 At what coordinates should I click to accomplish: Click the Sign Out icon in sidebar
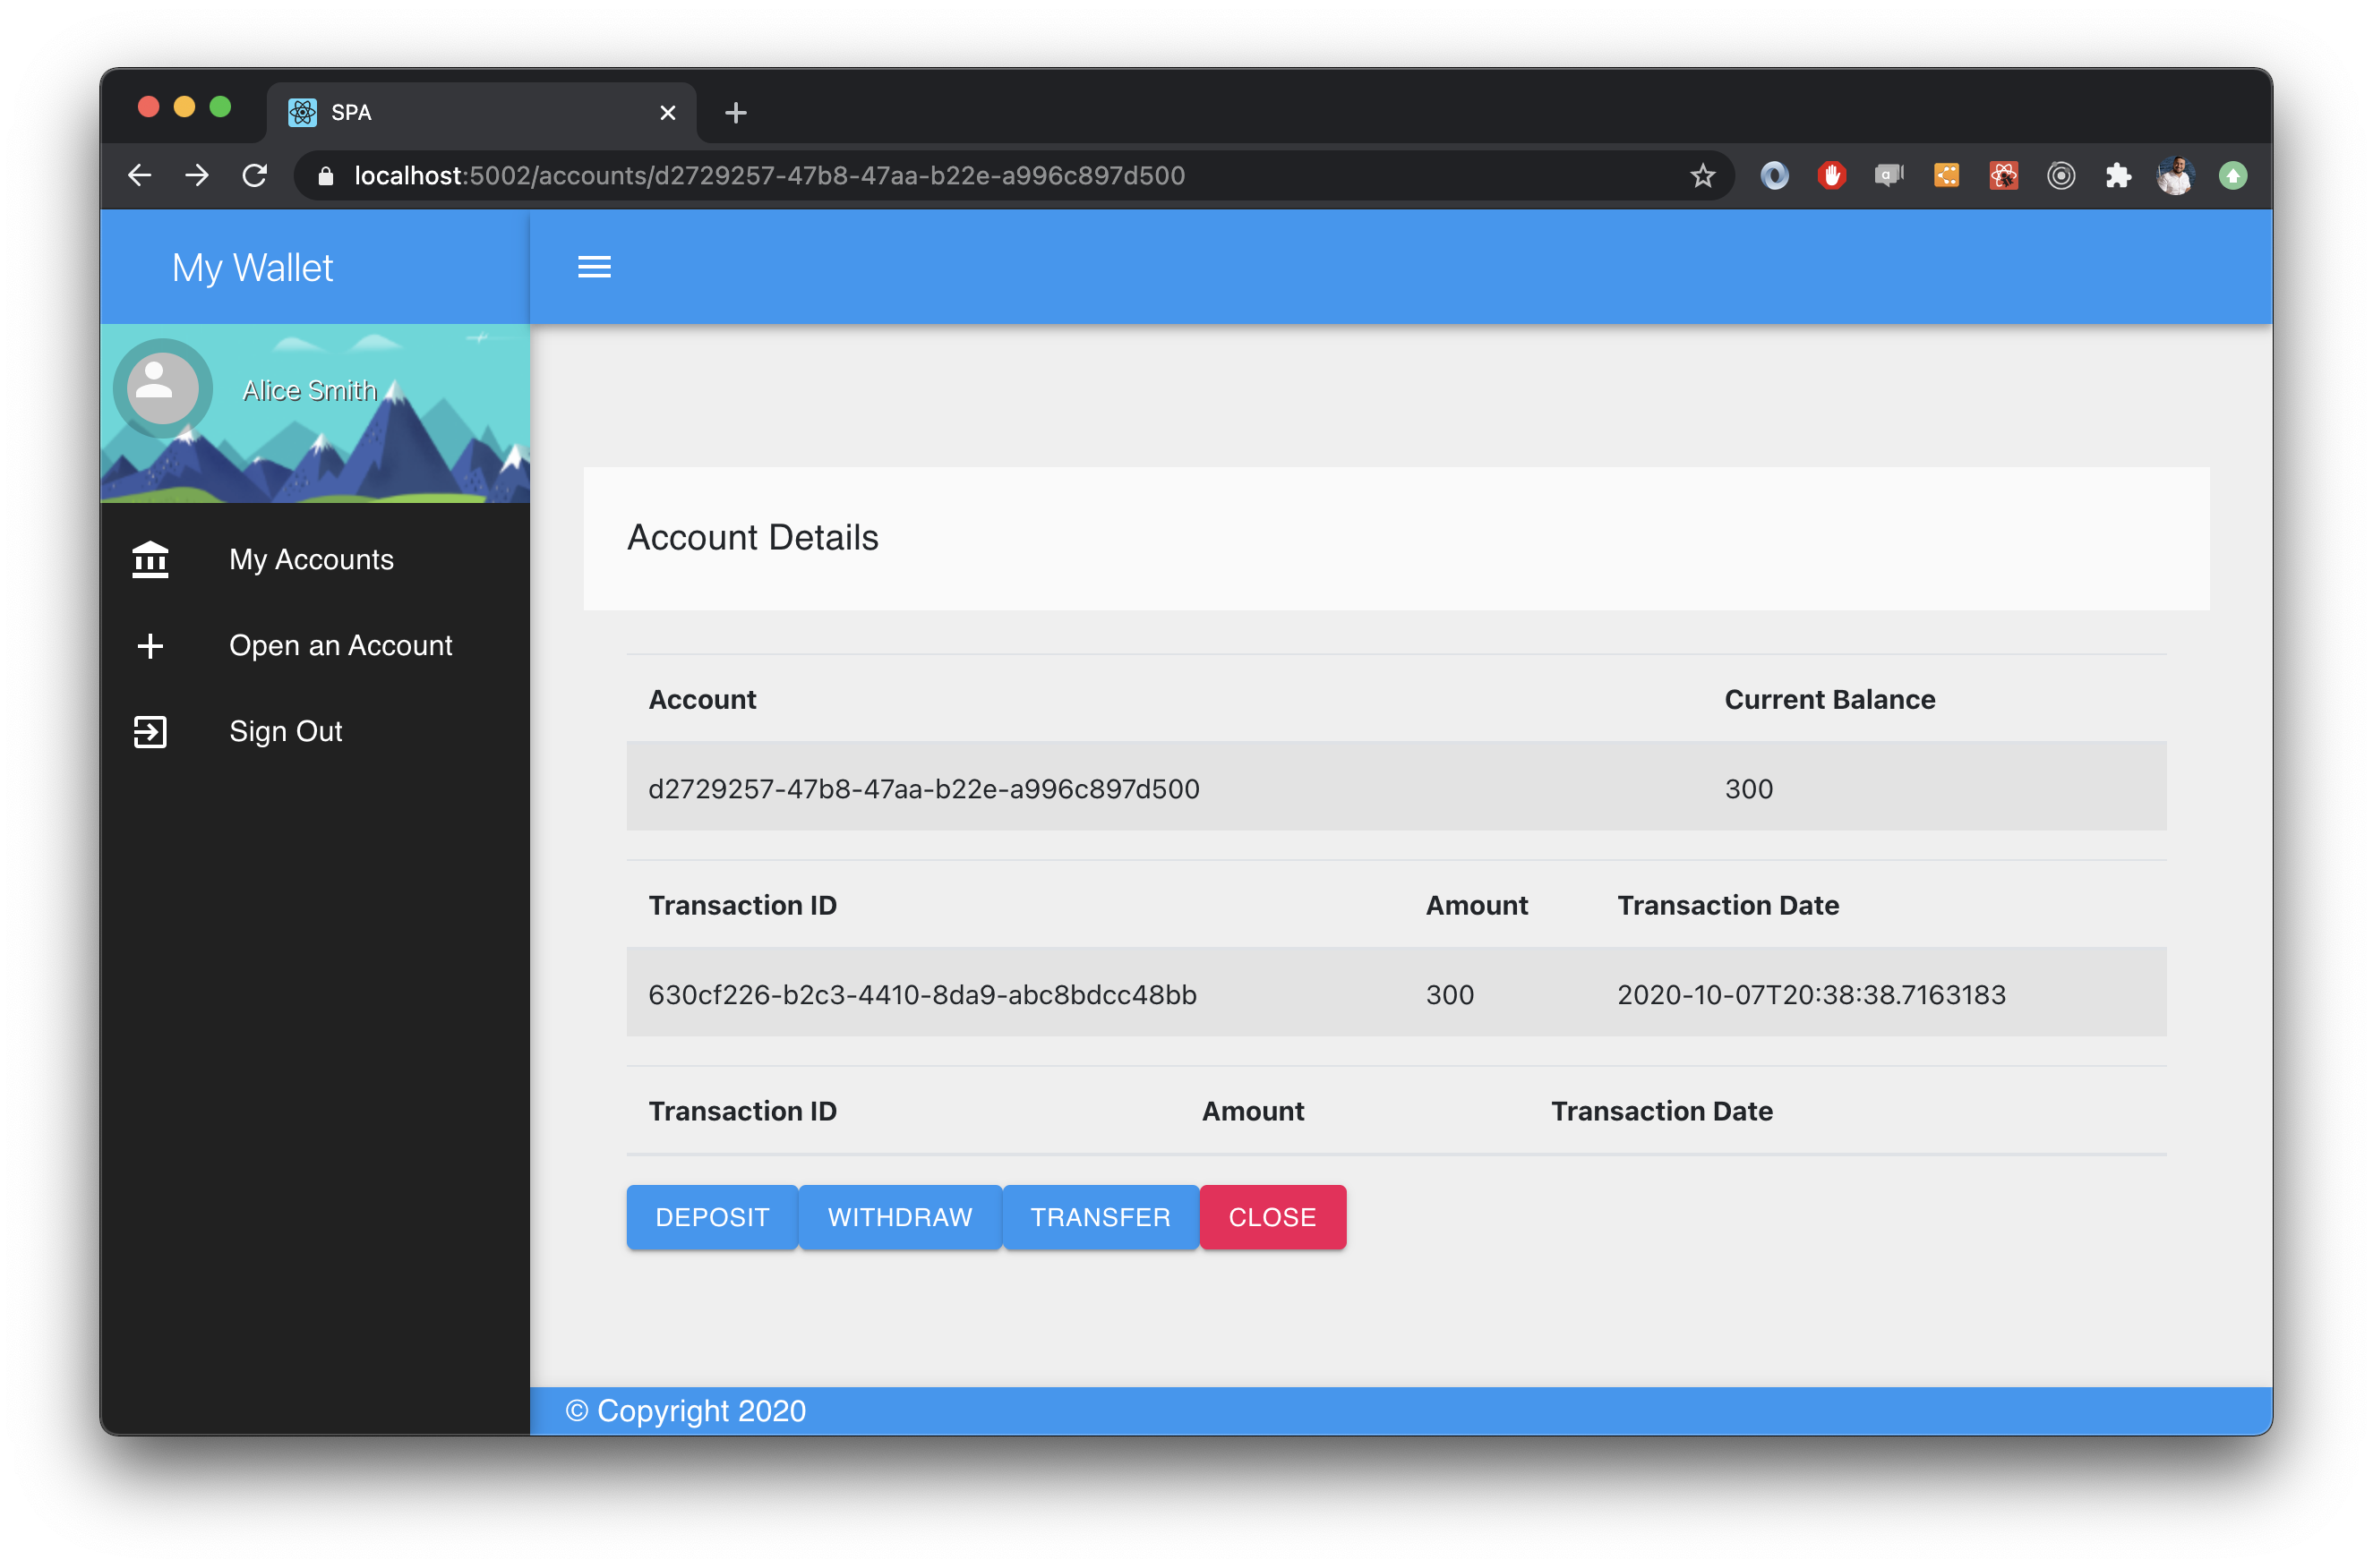(152, 731)
